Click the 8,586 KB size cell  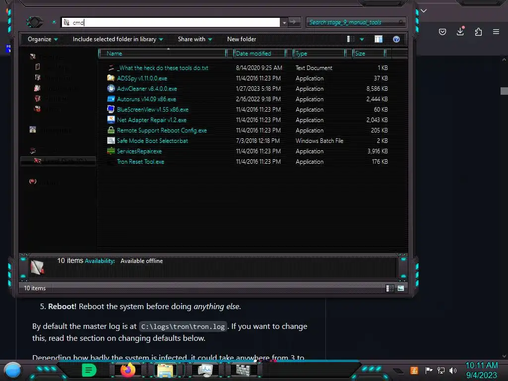[377, 88]
